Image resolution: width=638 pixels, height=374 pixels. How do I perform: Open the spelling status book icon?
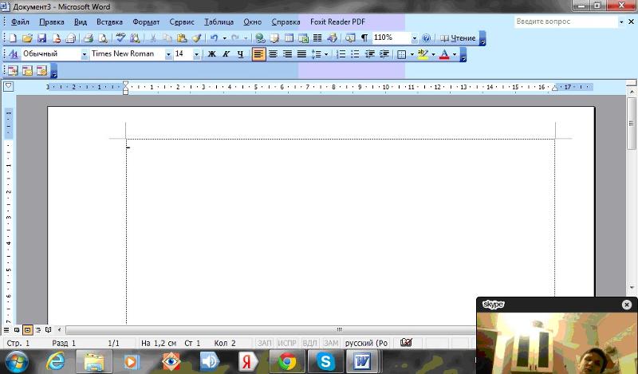[406, 343]
